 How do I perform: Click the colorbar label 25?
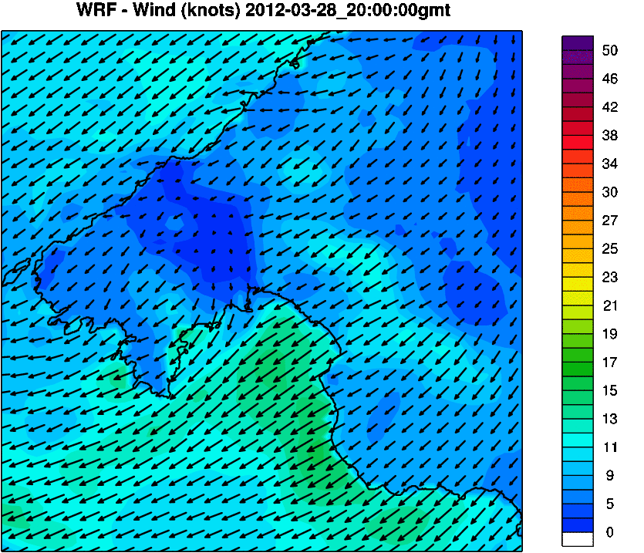point(610,248)
